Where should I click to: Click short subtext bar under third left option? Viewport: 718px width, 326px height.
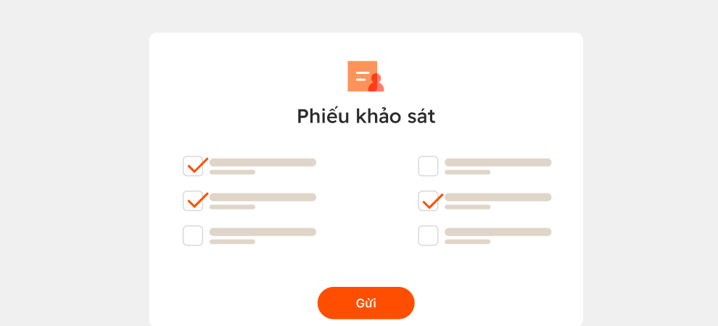coord(232,242)
